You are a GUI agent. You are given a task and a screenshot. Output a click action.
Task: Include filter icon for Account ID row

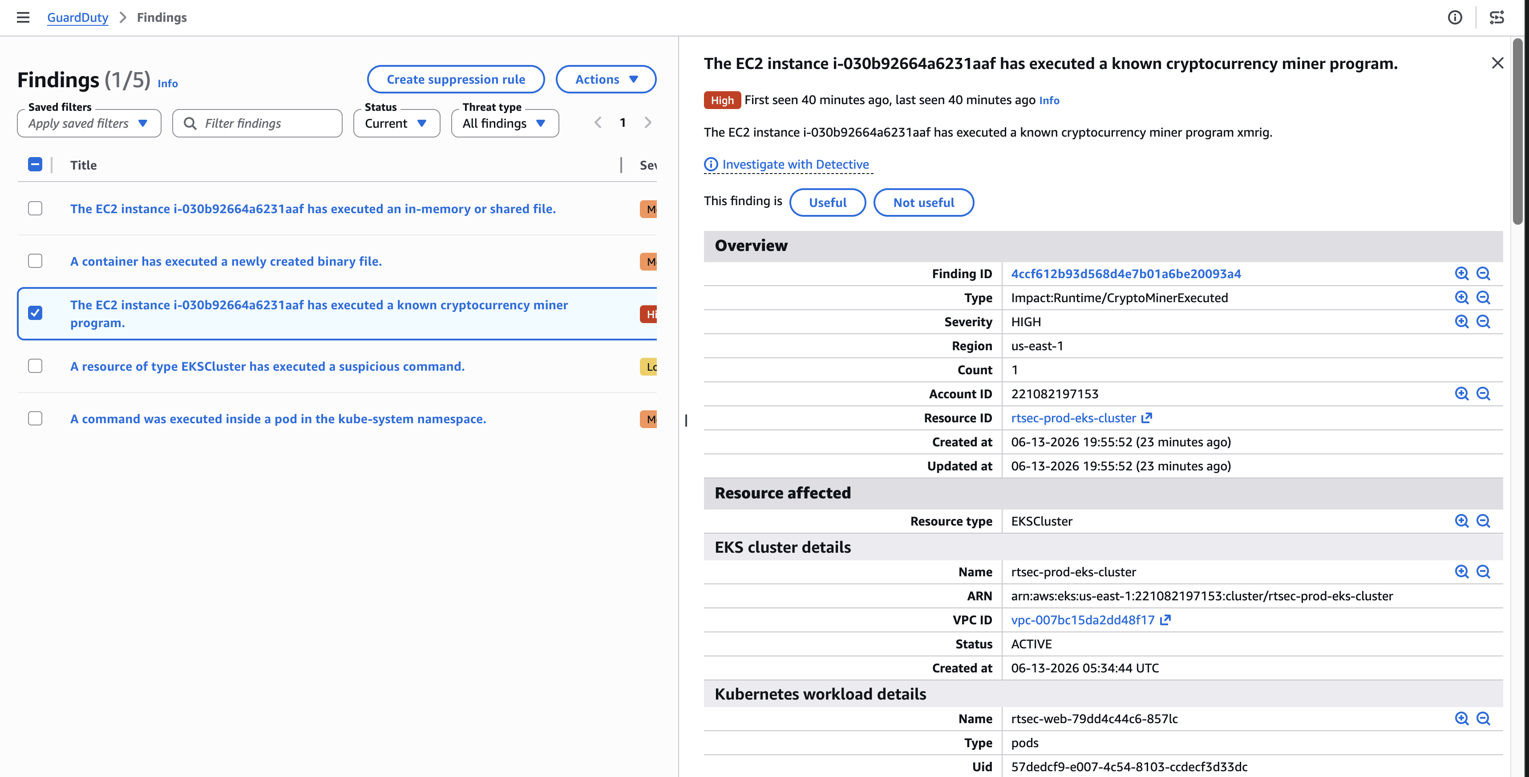point(1462,393)
